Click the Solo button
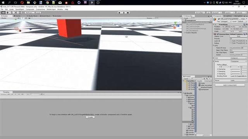The width and height of the screenshot is (248, 139). click(x=239, y=36)
